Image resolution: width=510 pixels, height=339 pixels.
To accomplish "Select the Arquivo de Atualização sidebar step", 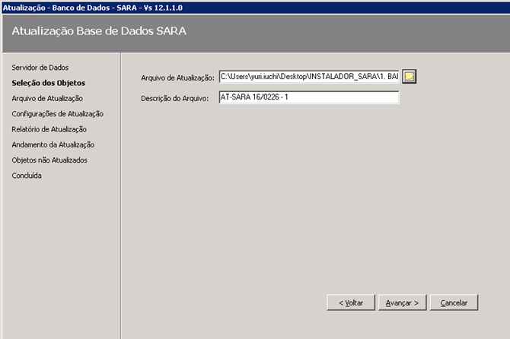I will click(47, 98).
